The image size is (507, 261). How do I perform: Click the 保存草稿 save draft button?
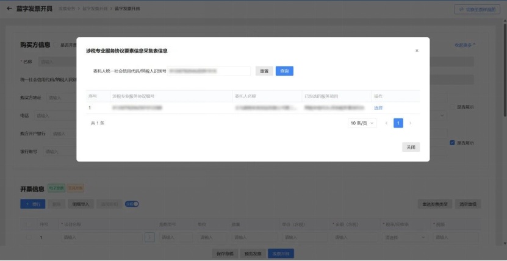(225, 253)
